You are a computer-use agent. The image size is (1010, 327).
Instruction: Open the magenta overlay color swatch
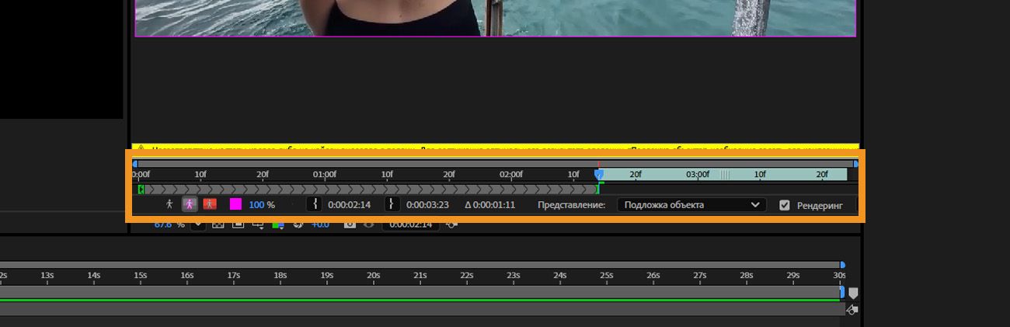(235, 205)
